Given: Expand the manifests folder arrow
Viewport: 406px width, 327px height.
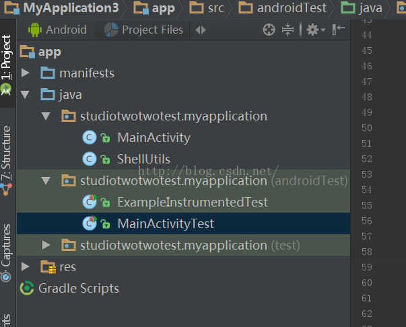Looking at the screenshot, I should coord(26,73).
